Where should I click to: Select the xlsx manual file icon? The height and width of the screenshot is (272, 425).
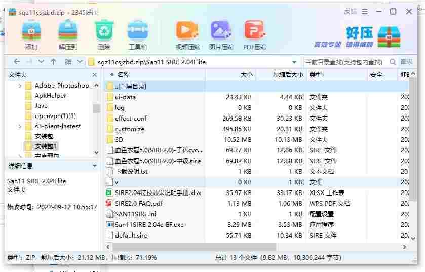109,192
